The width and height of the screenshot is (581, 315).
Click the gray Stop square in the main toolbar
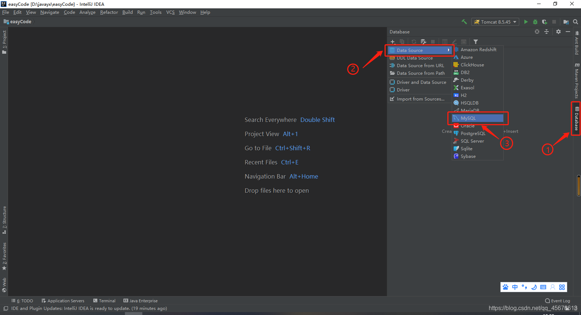(x=554, y=22)
